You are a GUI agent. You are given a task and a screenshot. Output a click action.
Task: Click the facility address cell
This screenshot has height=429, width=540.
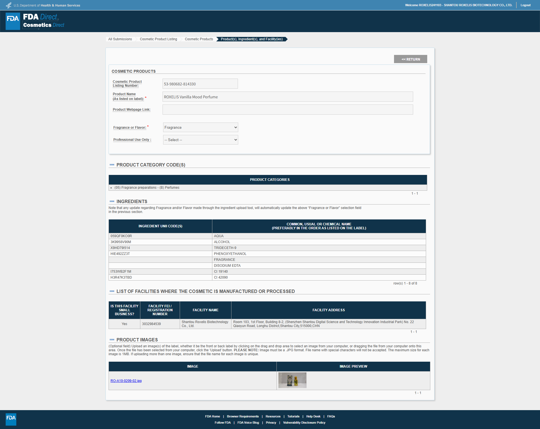pos(328,324)
